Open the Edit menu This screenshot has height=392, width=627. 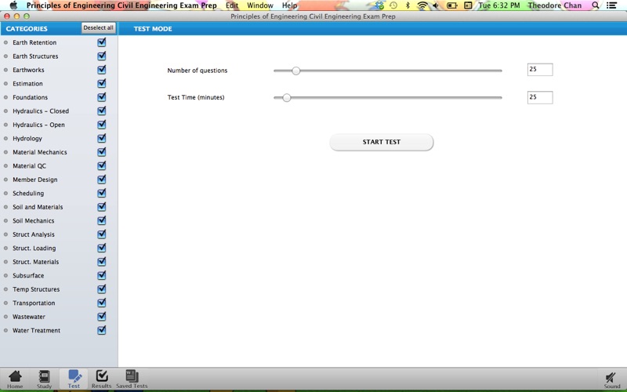[232, 5]
